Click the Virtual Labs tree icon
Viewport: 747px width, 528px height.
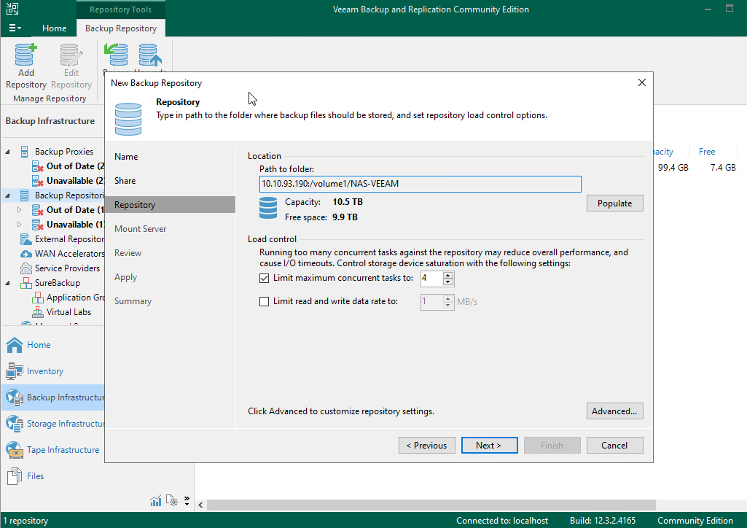pos(38,312)
